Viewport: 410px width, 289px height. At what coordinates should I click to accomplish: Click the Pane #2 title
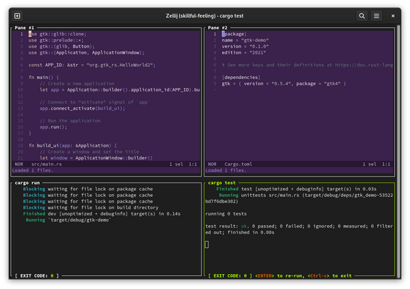pos(217,28)
